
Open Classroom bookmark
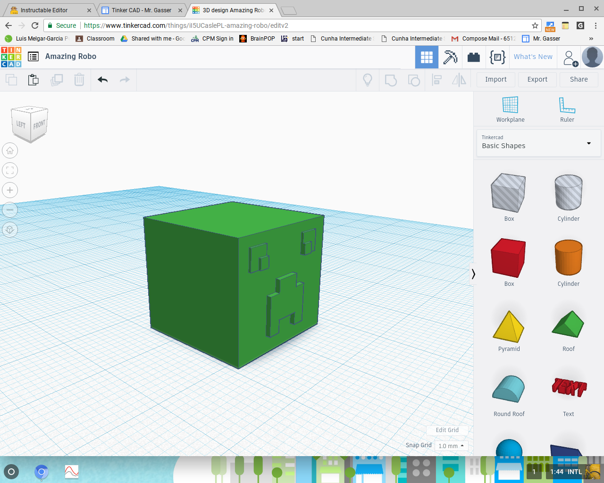pyautogui.click(x=95, y=39)
